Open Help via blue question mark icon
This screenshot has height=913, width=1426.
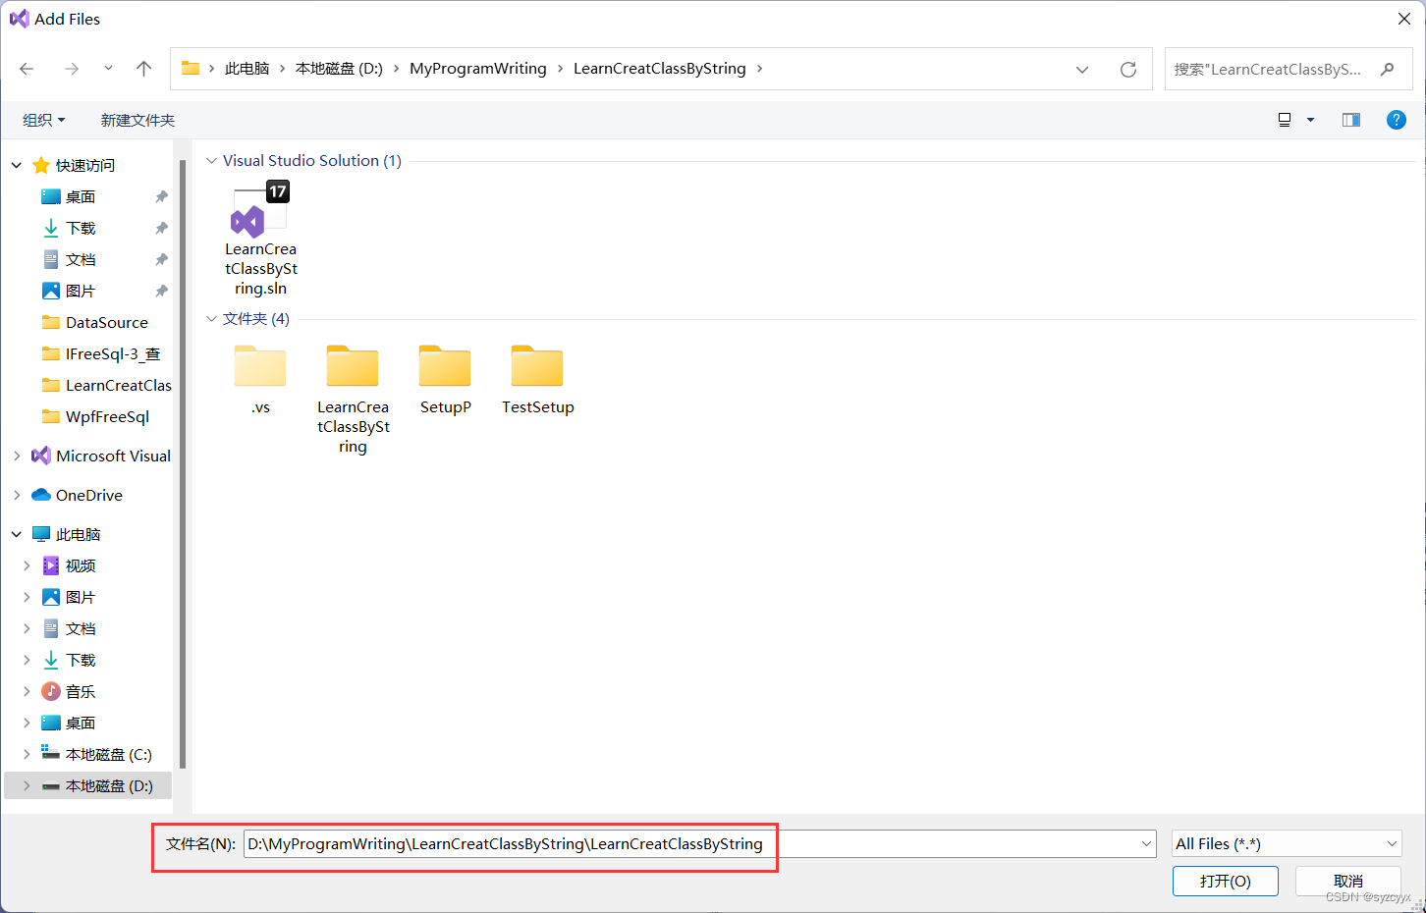pyautogui.click(x=1397, y=119)
